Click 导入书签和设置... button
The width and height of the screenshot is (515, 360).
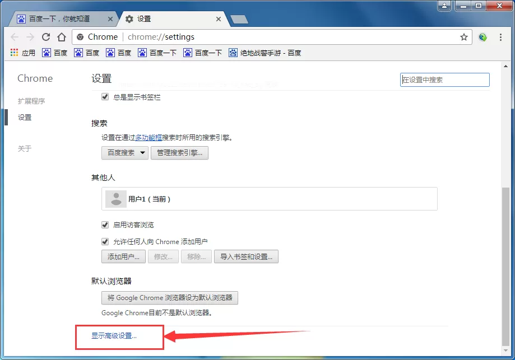[246, 256]
